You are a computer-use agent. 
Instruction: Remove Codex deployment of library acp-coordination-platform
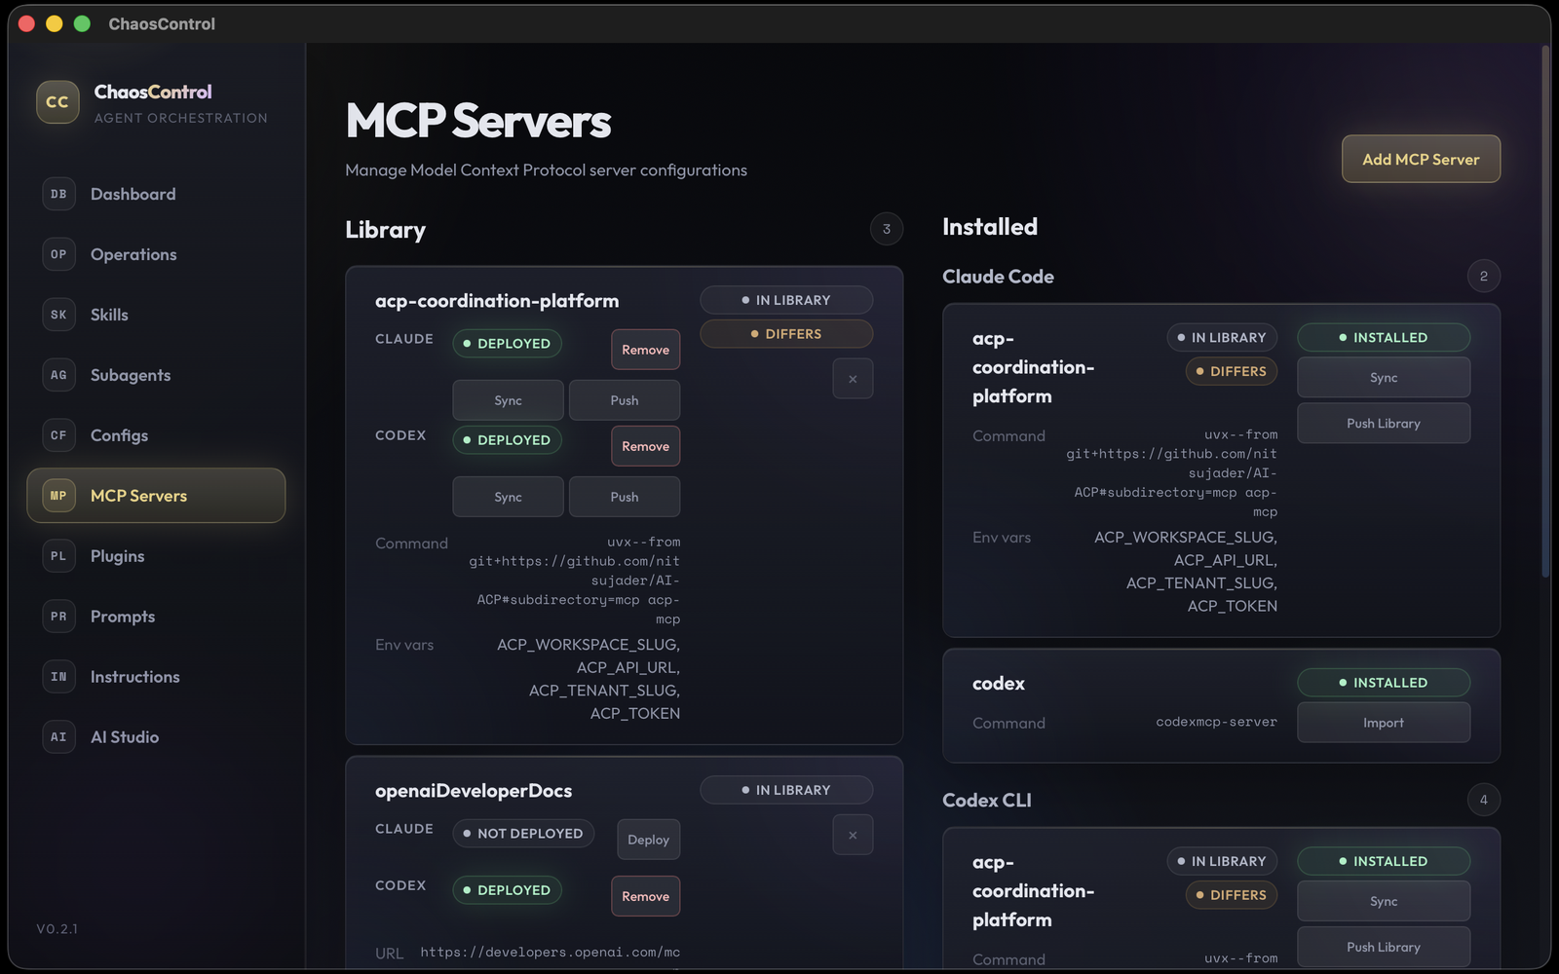tap(645, 446)
